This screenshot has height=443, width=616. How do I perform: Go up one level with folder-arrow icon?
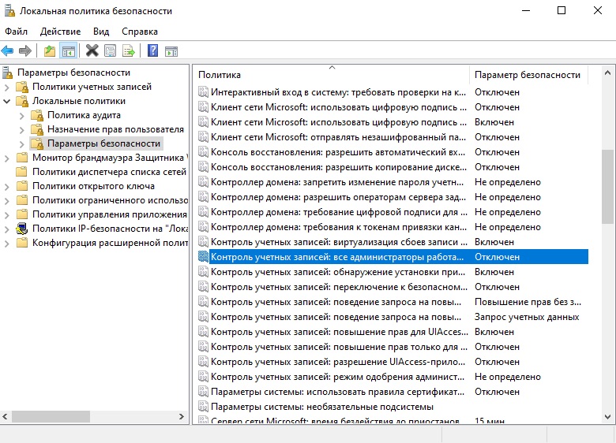coord(50,51)
